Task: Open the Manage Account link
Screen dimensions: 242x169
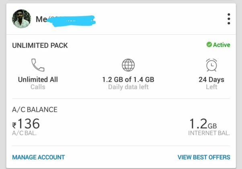Action: click(39, 157)
